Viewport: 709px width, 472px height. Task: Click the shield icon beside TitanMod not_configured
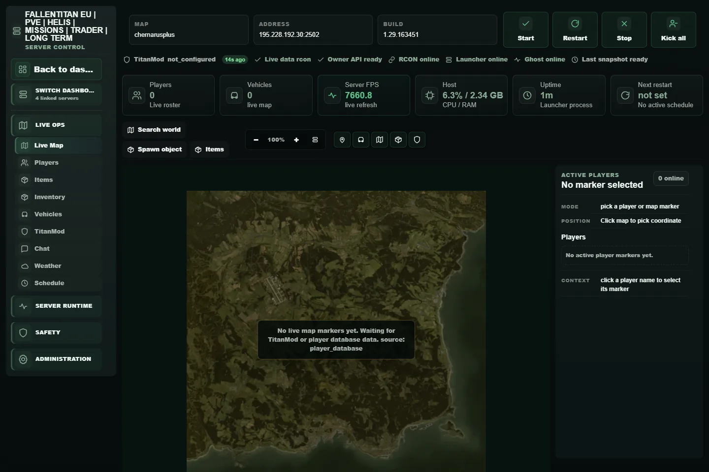pyautogui.click(x=127, y=59)
